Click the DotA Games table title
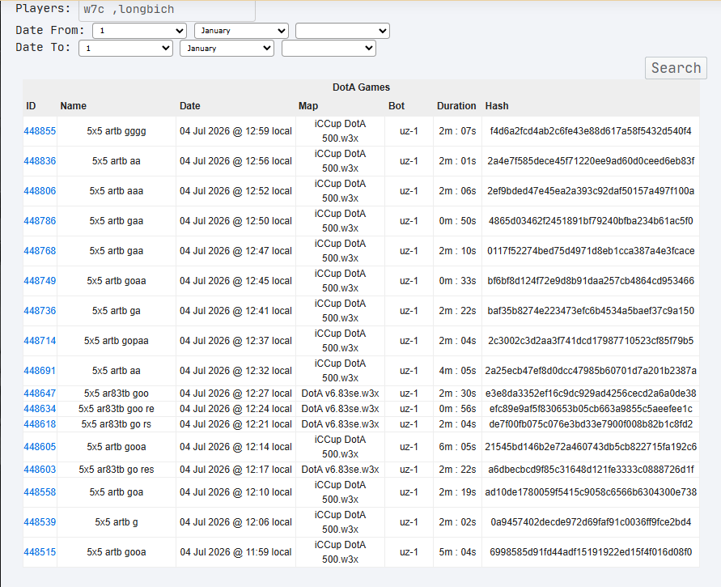721x587 pixels. (361, 87)
